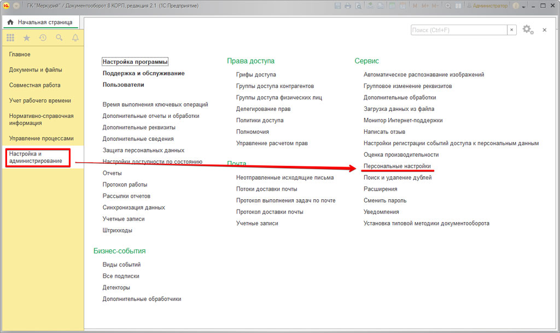This screenshot has width=560, height=333.
Task: Click the Сменить пароль link
Action: (385, 200)
